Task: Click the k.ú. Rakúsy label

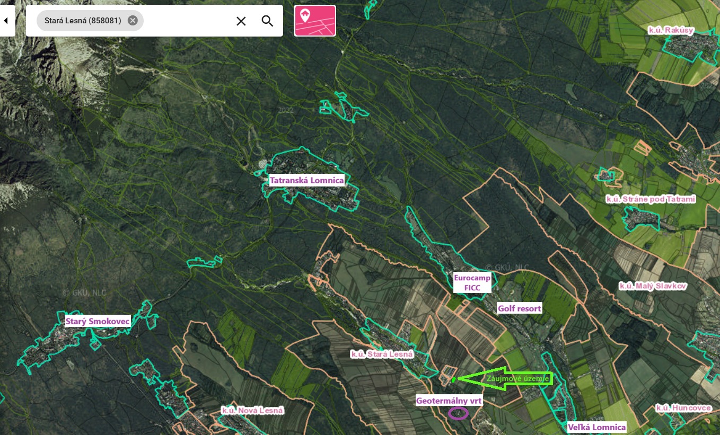Action: coord(671,30)
